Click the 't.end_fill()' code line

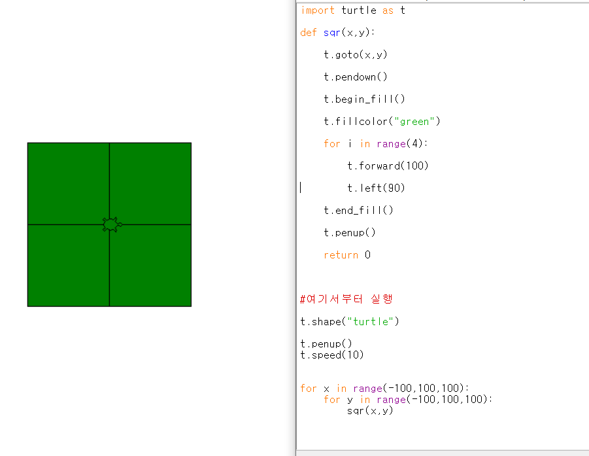click(358, 210)
